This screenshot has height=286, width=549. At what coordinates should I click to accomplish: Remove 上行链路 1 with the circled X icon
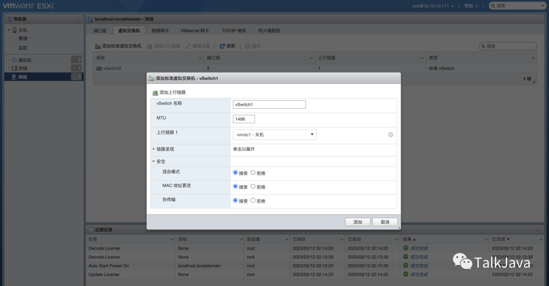point(390,135)
